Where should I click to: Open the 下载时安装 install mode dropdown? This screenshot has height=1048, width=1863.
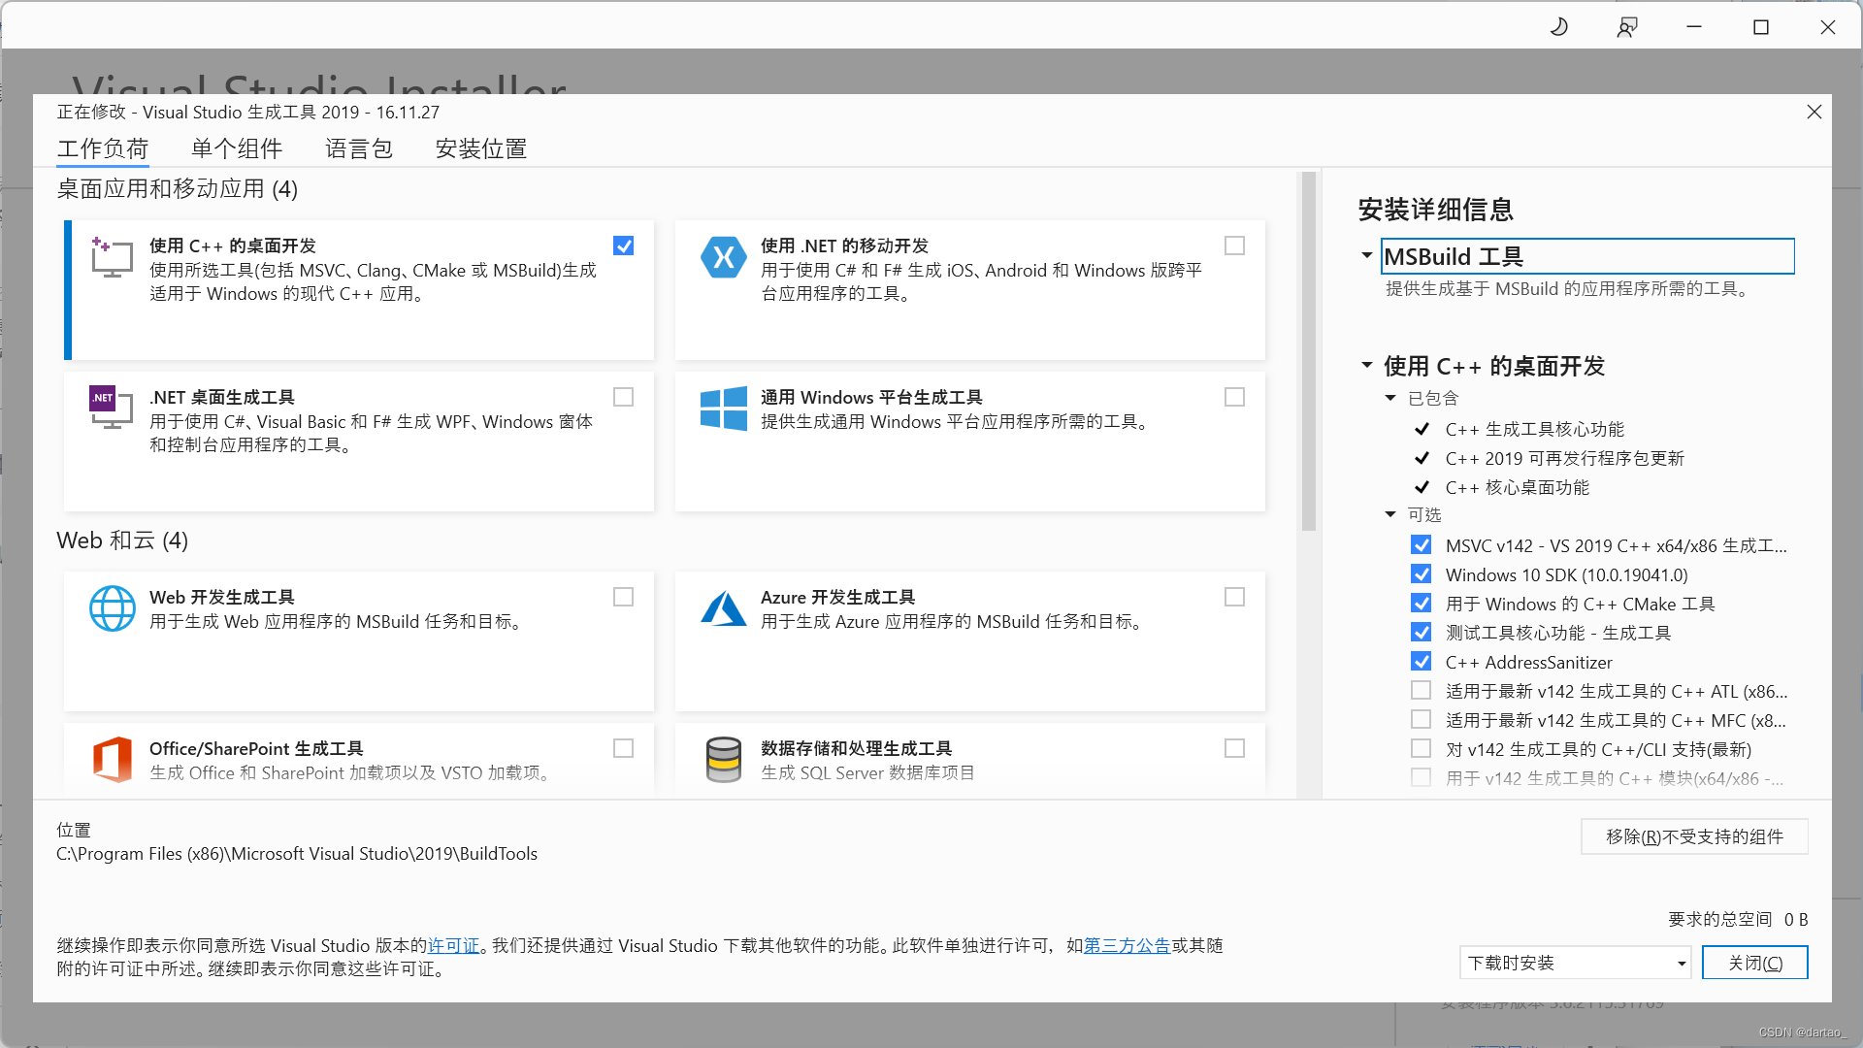tap(1575, 963)
